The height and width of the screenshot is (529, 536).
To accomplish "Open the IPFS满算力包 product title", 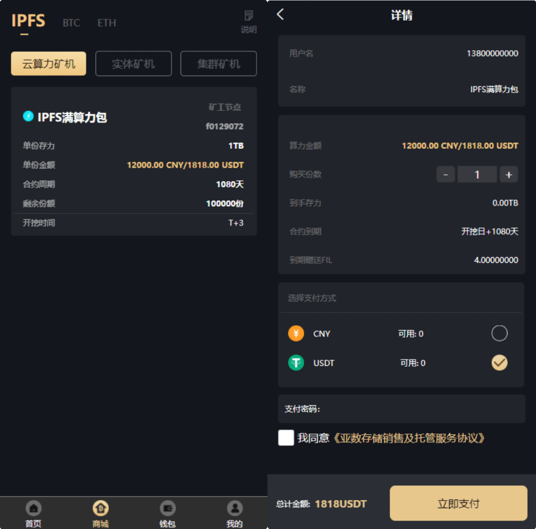I will coord(72,117).
